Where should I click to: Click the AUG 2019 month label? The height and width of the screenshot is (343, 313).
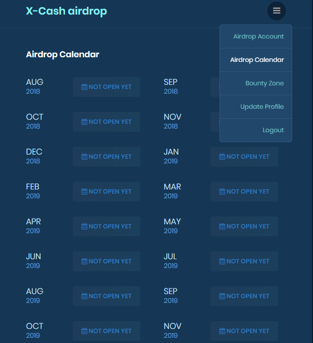click(34, 296)
